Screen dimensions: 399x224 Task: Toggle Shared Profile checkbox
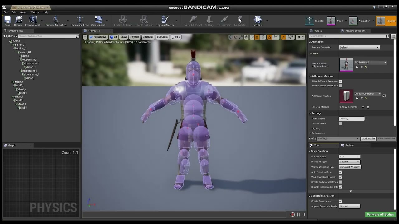point(340,124)
